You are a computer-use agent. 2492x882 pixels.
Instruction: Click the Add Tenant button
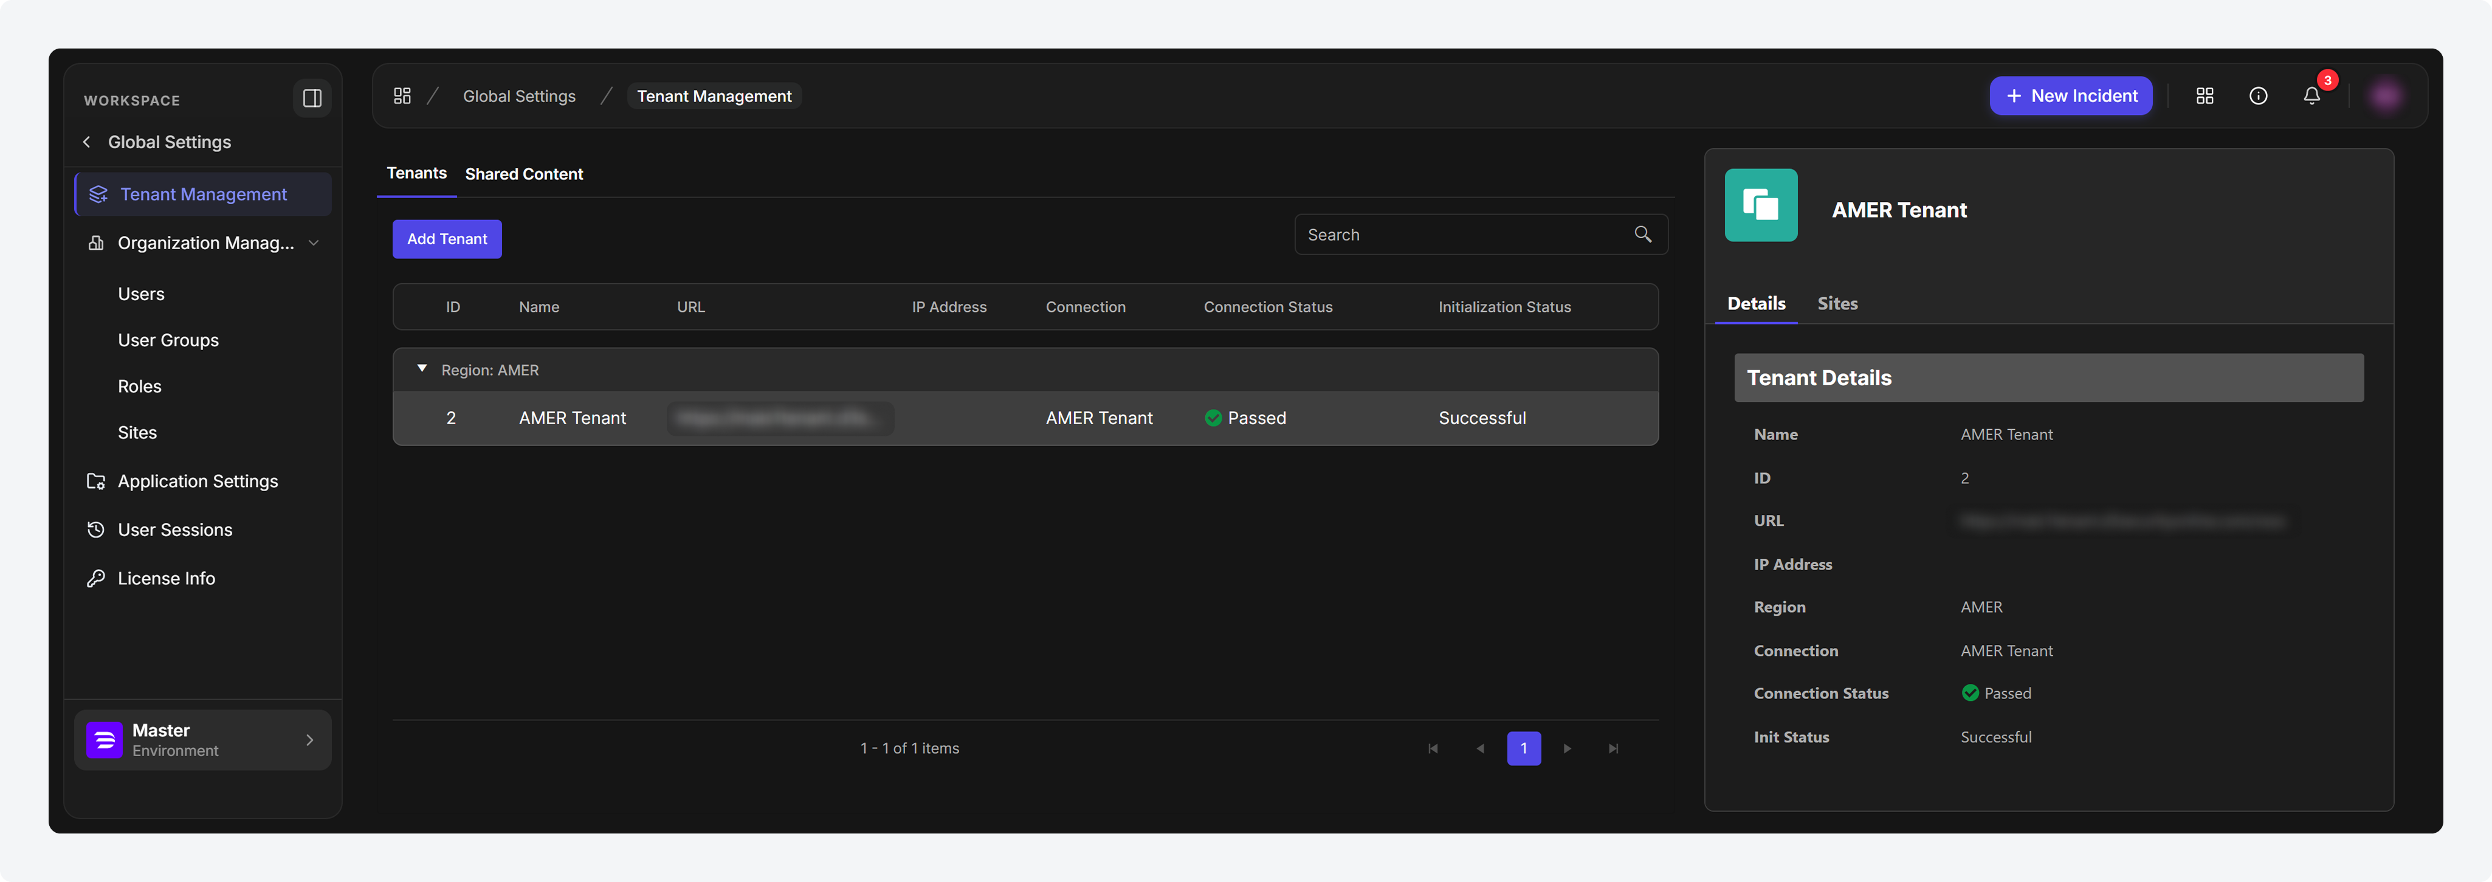tap(447, 239)
